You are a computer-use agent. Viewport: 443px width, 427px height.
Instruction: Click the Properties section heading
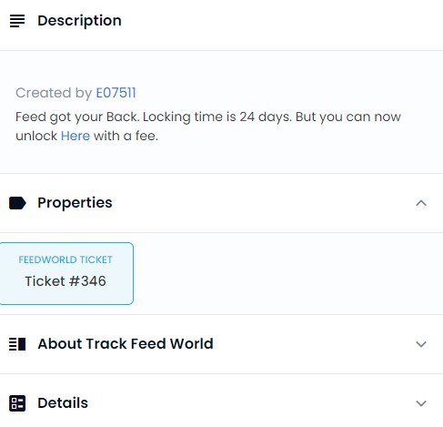point(75,203)
